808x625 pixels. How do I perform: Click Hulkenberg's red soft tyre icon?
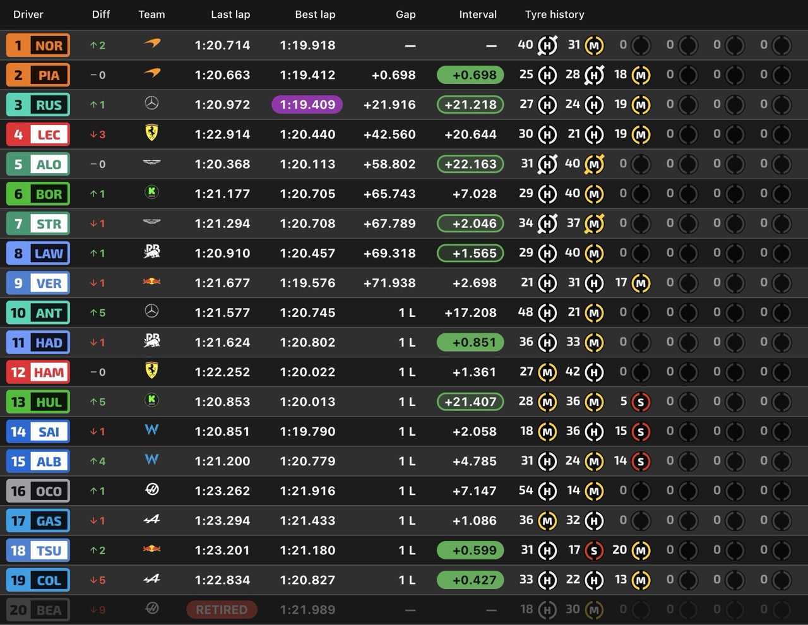pyautogui.click(x=641, y=402)
